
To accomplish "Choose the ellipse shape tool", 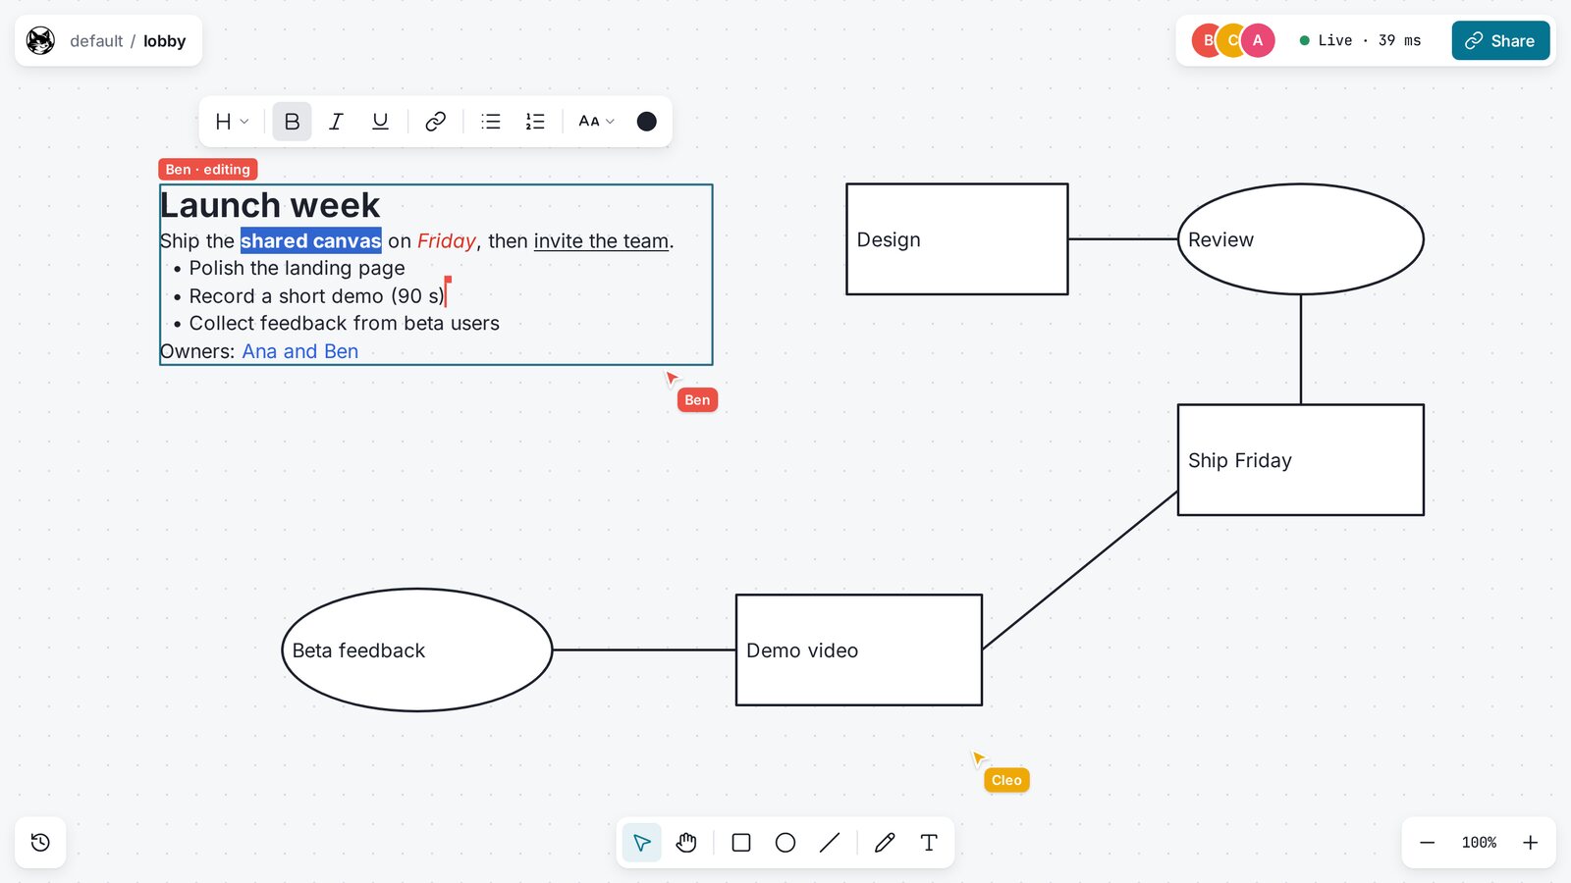I will click(x=785, y=843).
